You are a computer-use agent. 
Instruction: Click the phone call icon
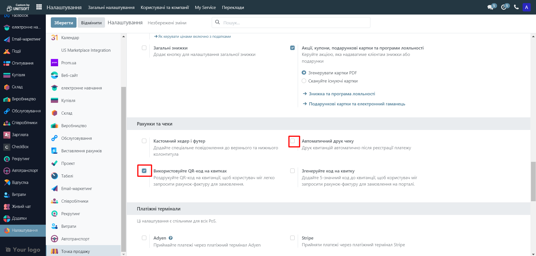tap(516, 7)
